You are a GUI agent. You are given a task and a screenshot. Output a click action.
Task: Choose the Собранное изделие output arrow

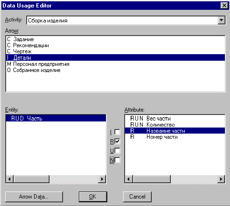pyautogui.click(x=115, y=70)
